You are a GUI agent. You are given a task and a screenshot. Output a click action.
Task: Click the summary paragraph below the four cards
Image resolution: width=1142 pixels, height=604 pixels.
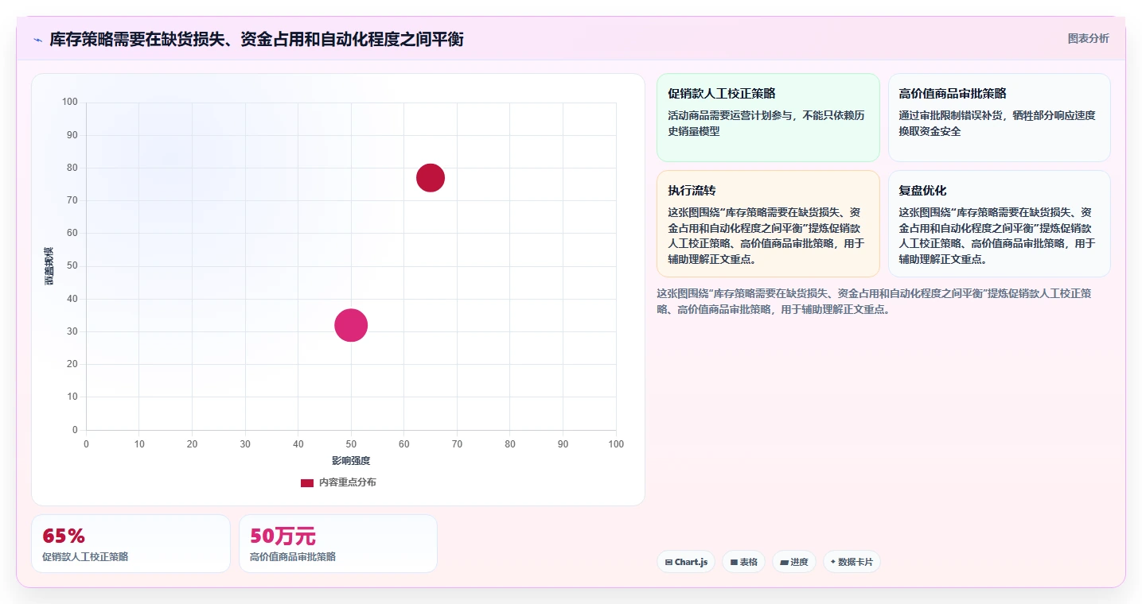tap(874, 301)
